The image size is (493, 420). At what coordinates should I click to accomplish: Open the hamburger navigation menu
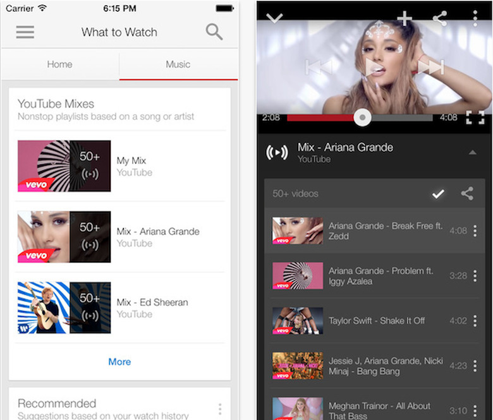tap(25, 32)
